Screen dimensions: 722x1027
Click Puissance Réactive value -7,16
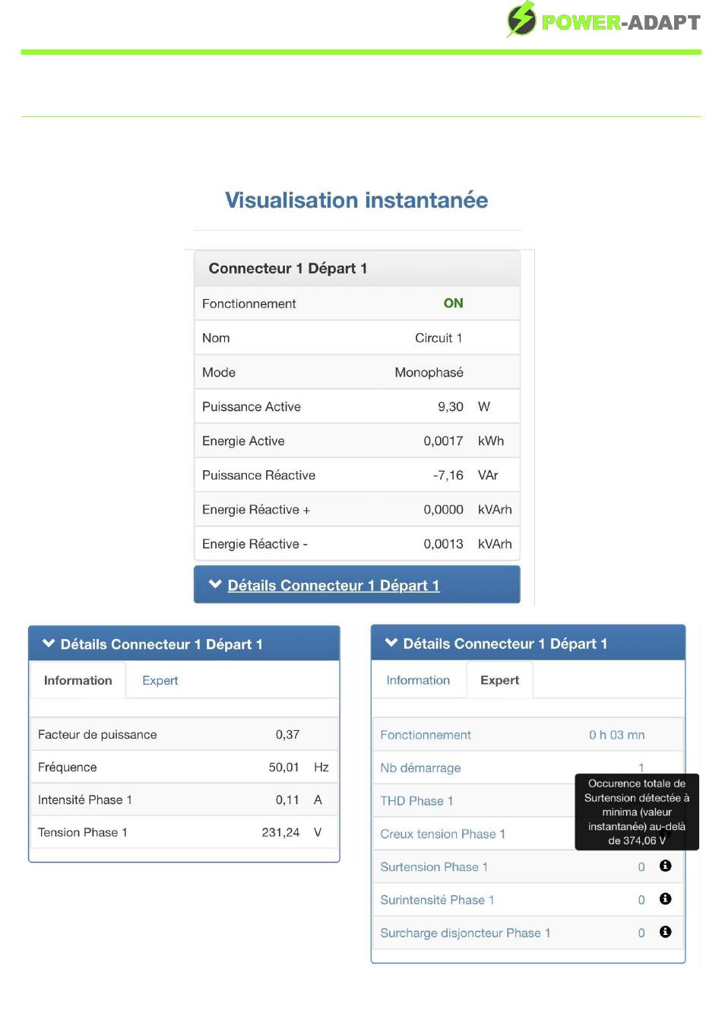point(448,475)
